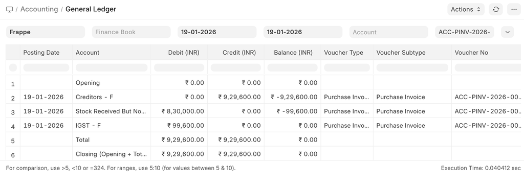Open the Actions dropdown
The height and width of the screenshot is (187, 524).
pyautogui.click(x=466, y=9)
